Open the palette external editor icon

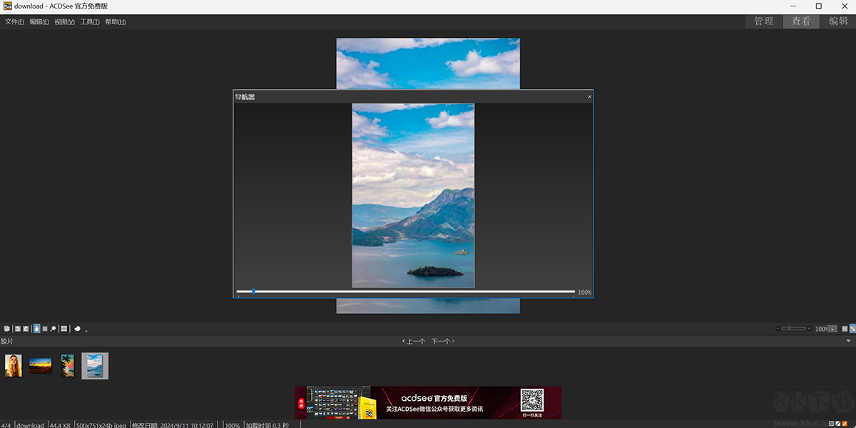[x=77, y=329]
